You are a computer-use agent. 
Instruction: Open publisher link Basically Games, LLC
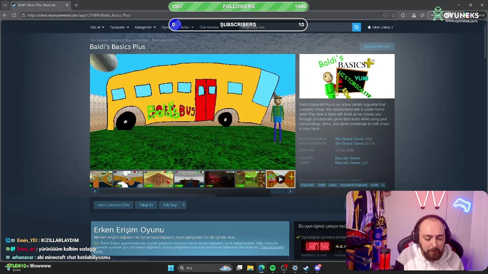coord(352,162)
